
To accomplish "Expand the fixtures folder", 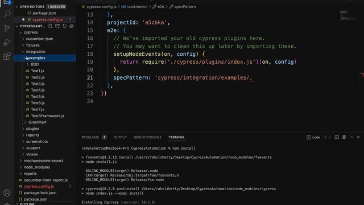I will pos(23,45).
